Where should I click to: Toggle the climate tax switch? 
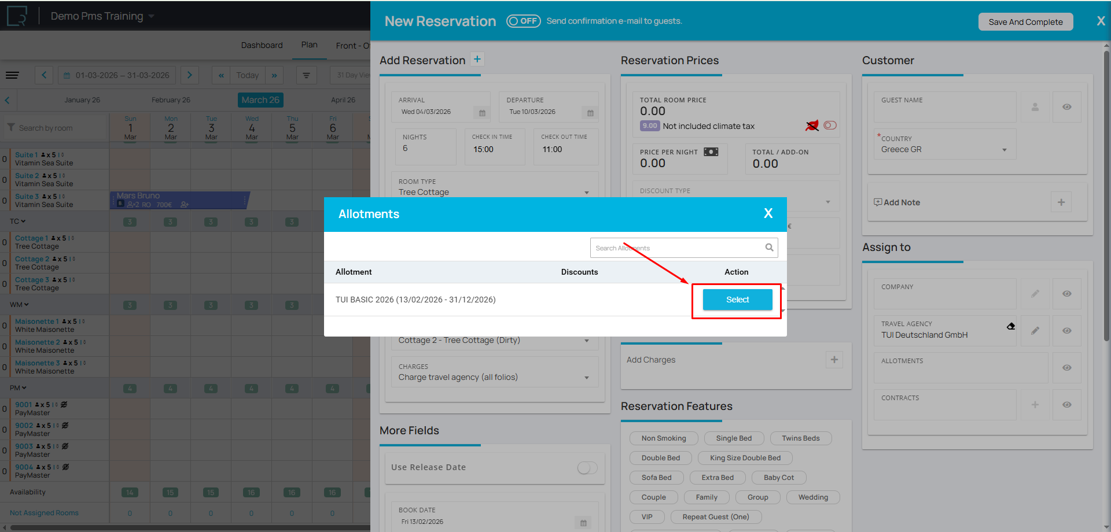coord(830,125)
